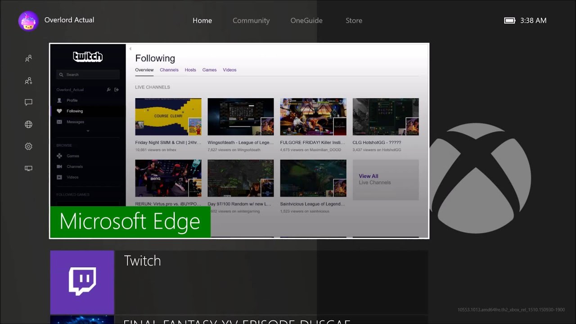The image size is (576, 324).
Task: Switch to the Home tab
Action: (202, 21)
